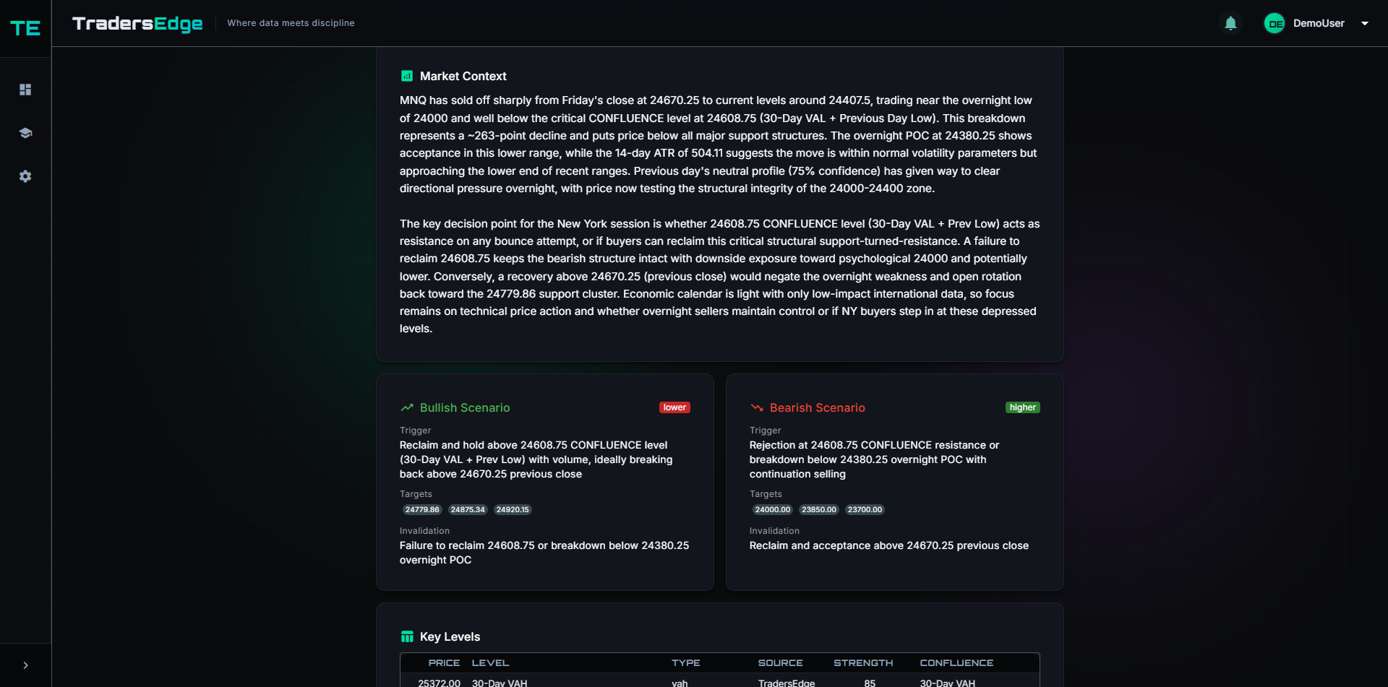Screen dimensions: 1388x687
Task: Select bearish target chip 23850.00
Action: pos(819,509)
